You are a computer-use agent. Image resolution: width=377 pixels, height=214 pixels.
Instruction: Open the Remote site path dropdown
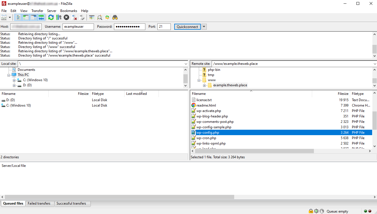[374, 64]
